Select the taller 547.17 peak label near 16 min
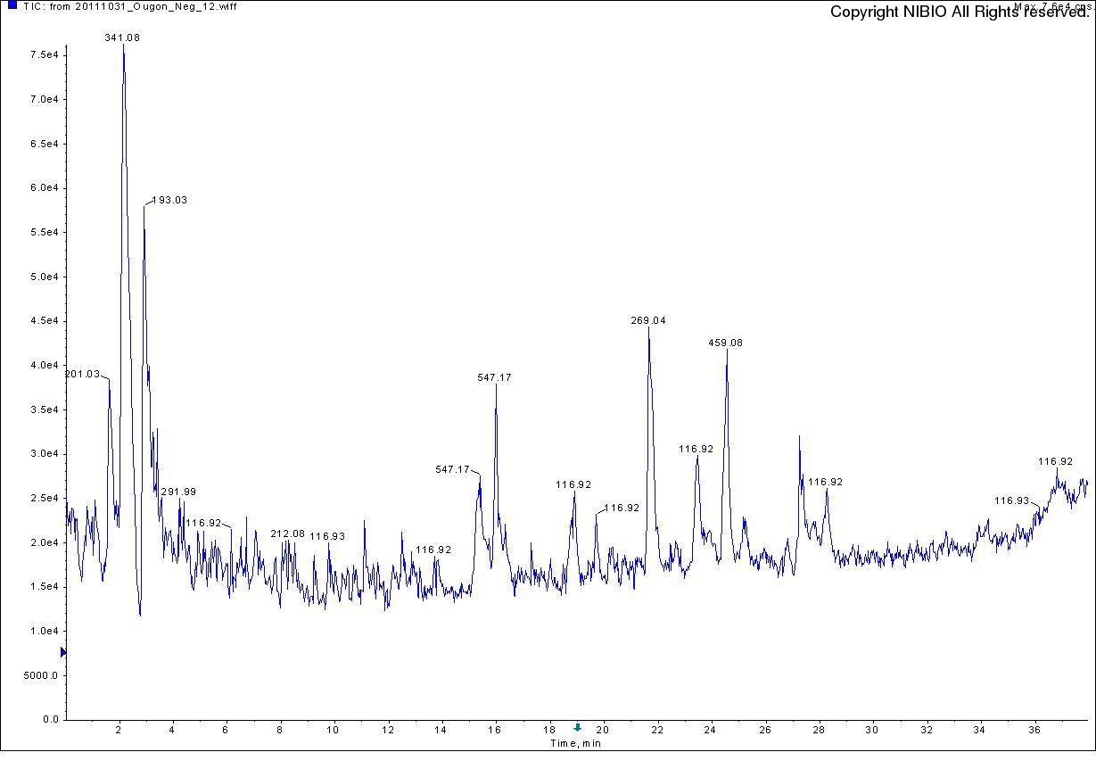This screenshot has width=1096, height=769. point(494,378)
